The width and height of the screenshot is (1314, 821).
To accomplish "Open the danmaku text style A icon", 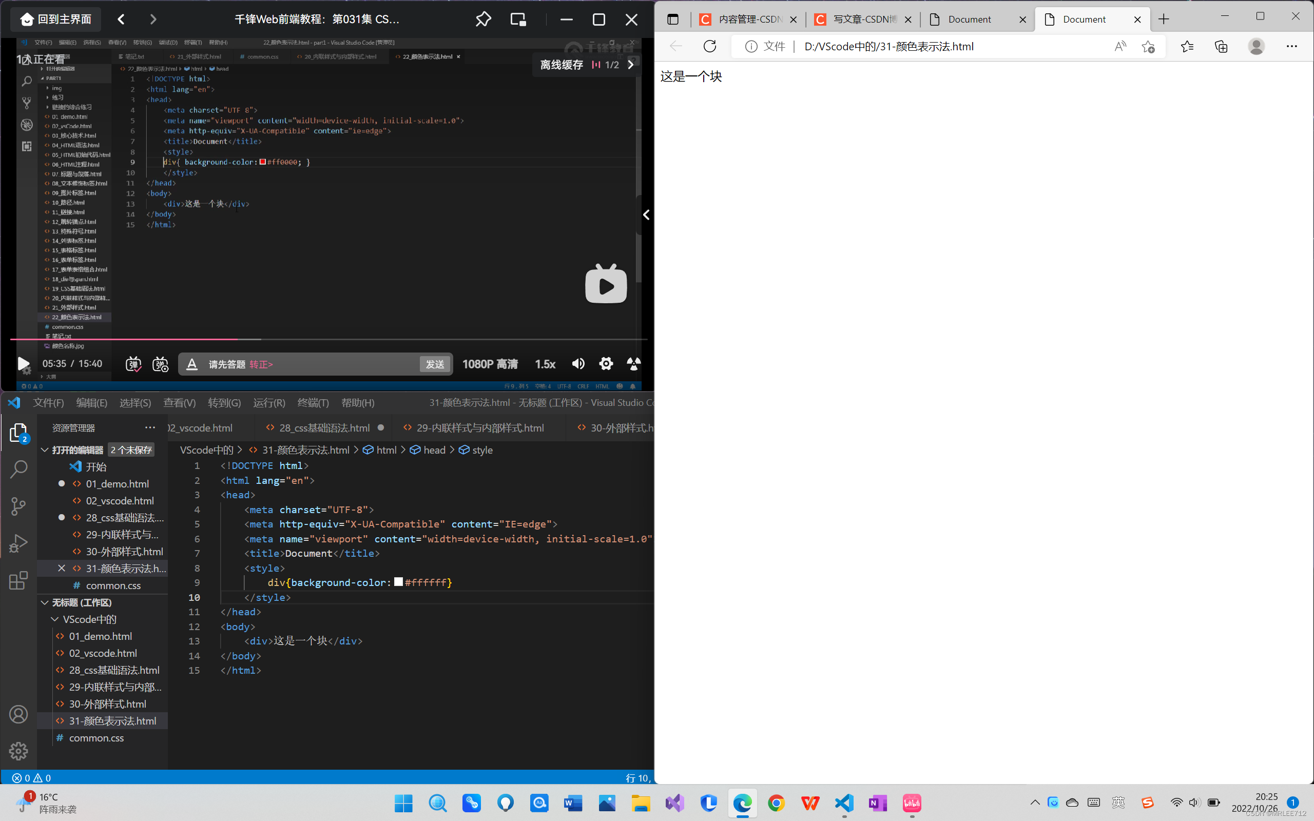I will tap(191, 364).
